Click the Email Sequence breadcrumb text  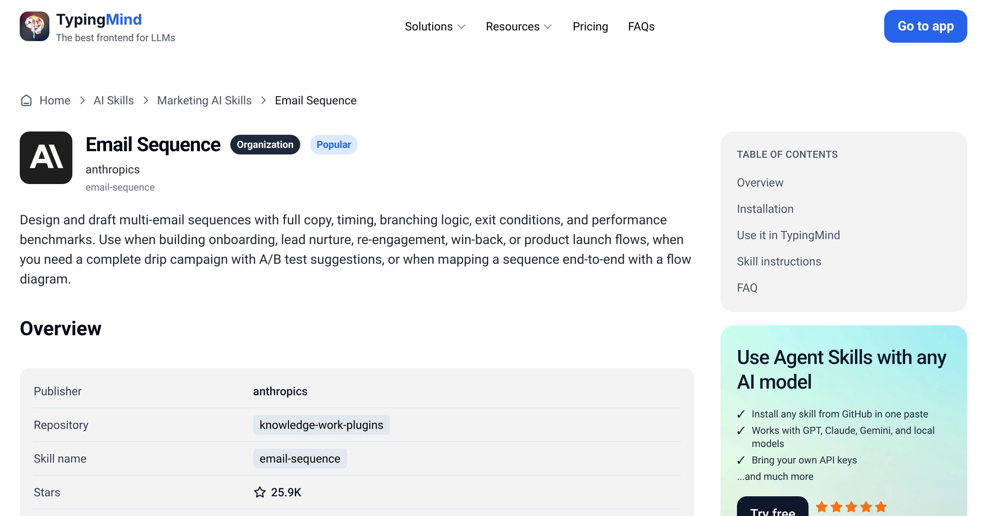coord(316,100)
